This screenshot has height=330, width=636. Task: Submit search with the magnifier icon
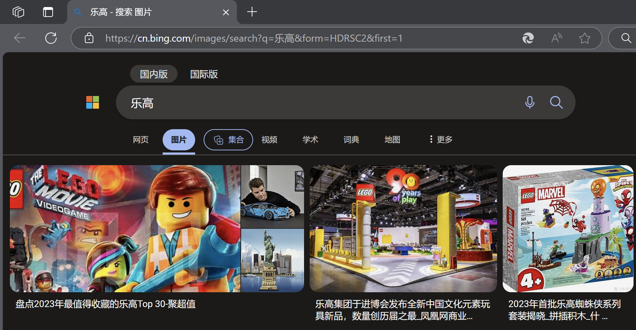(x=556, y=102)
